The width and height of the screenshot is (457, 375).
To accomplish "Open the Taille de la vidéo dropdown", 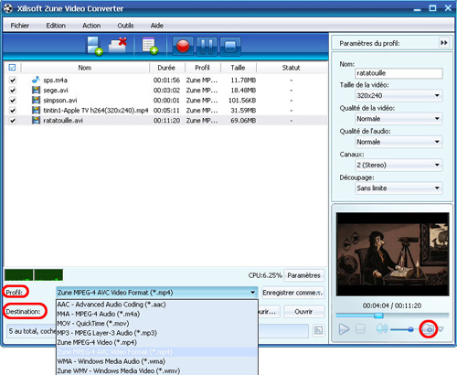I will (x=399, y=95).
